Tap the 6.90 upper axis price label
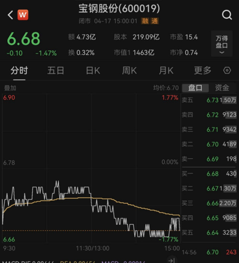239x263 pixels. coord(9,98)
